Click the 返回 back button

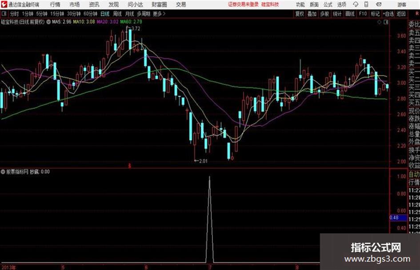click(401, 14)
